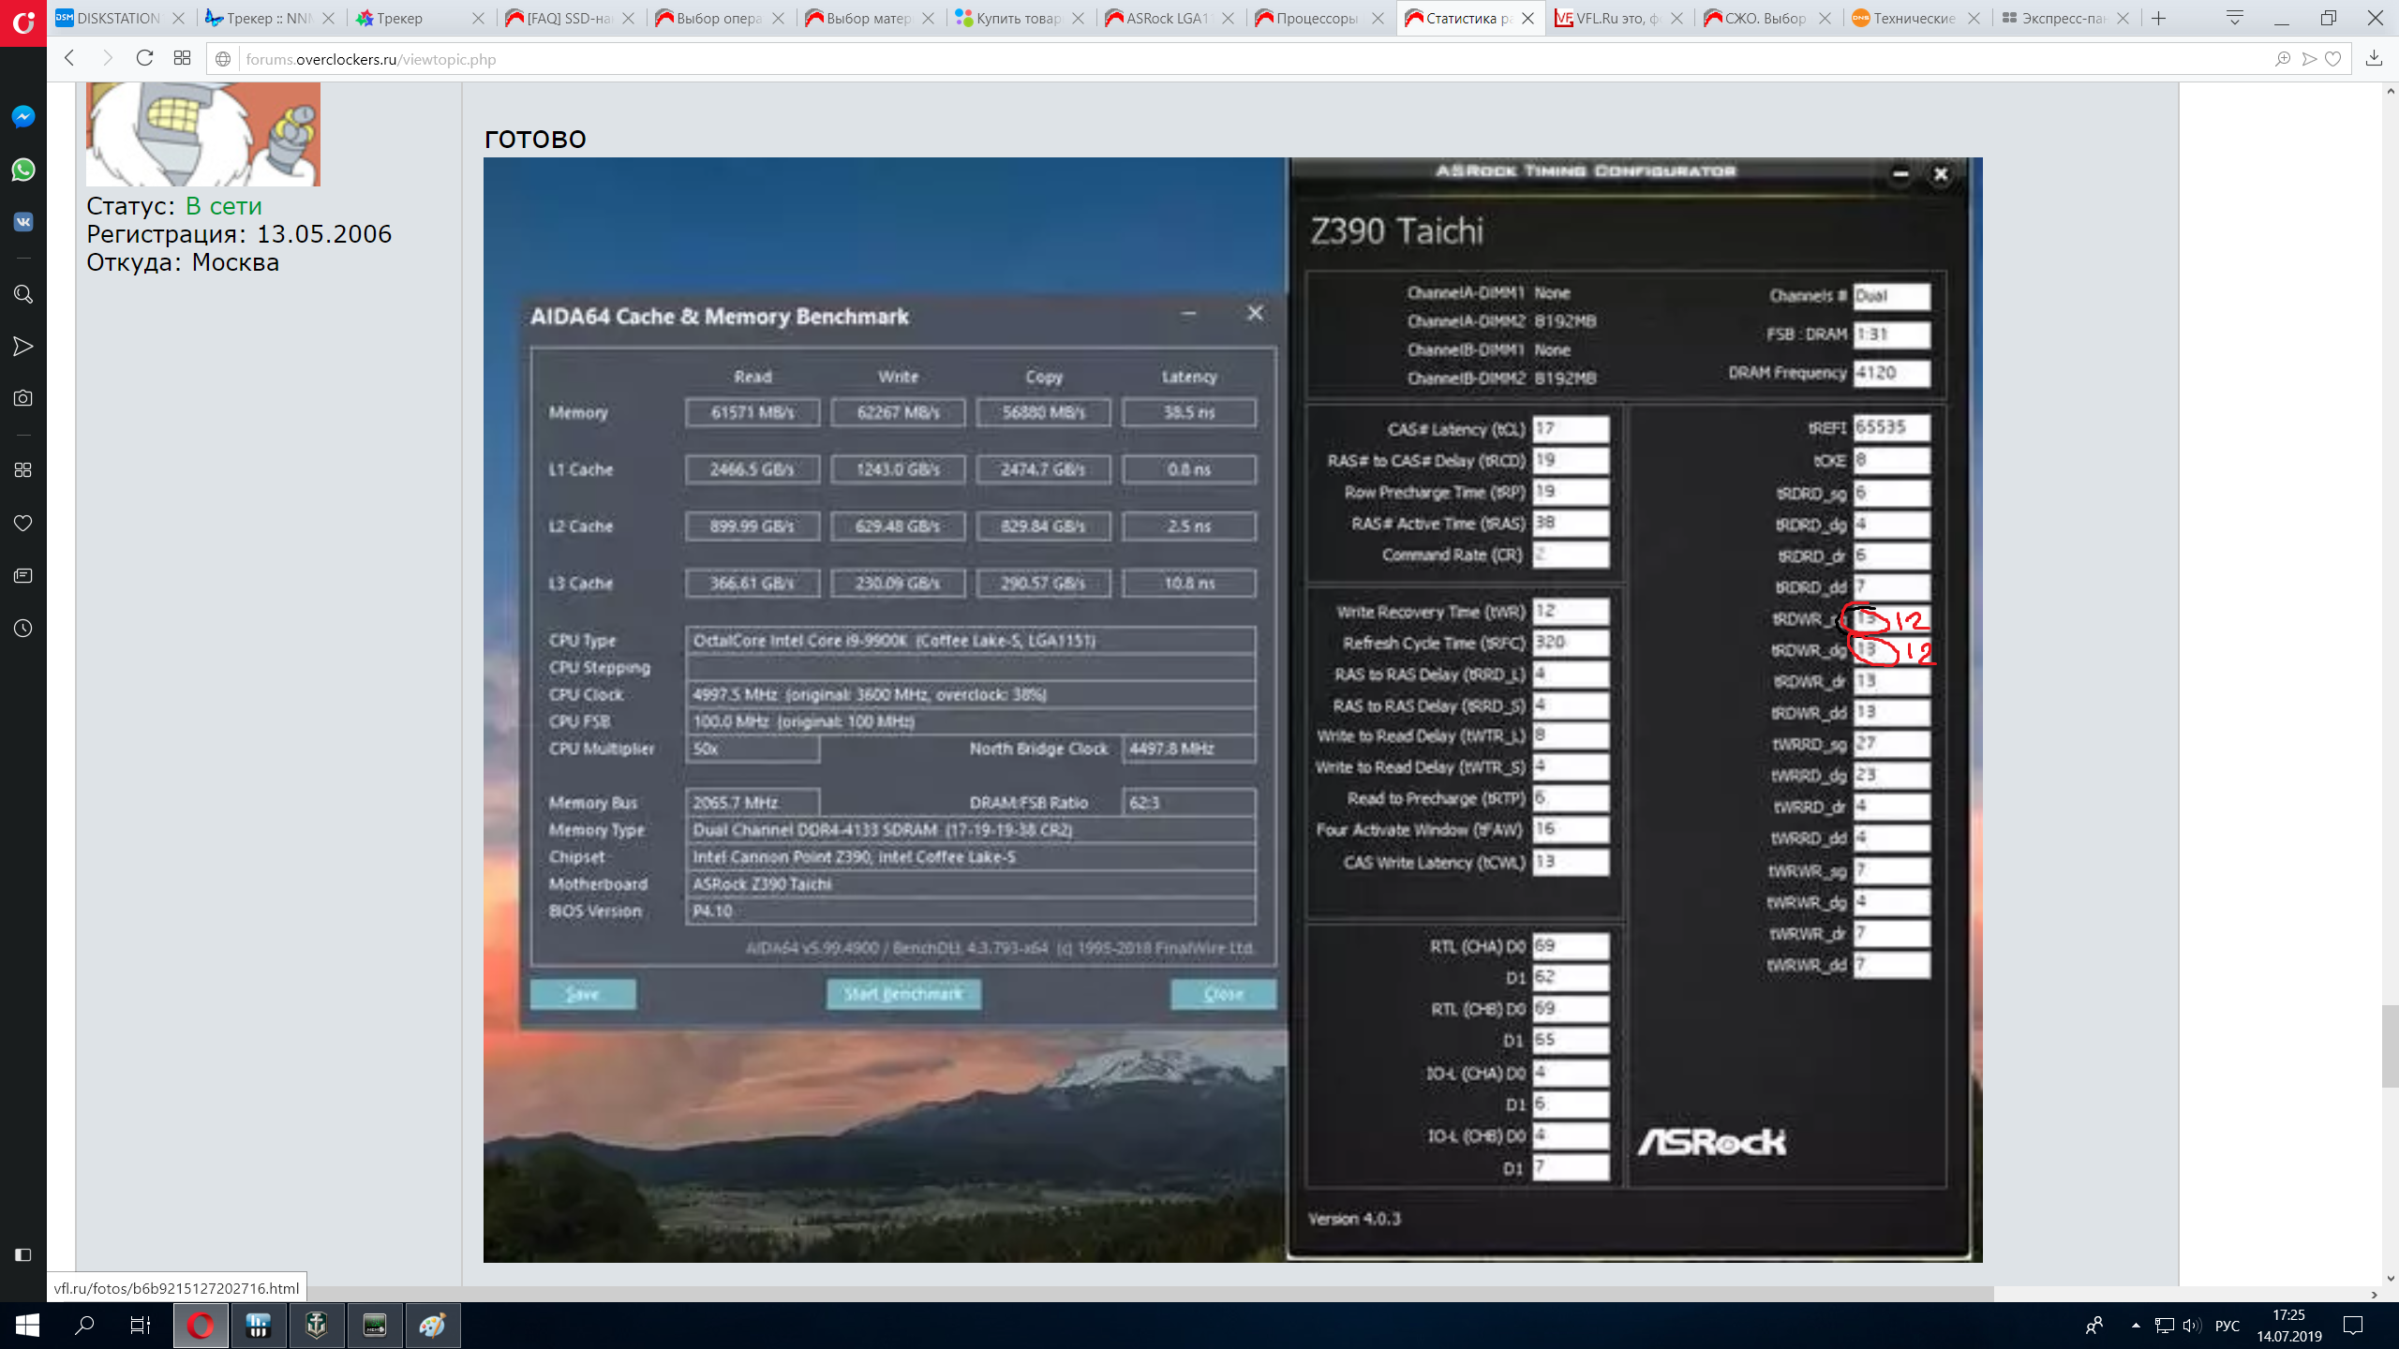Expand hidden system tray icons
This screenshot has width=2399, height=1349.
2136,1325
